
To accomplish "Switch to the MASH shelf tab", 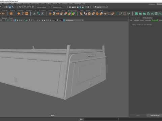I will click(63, 10).
